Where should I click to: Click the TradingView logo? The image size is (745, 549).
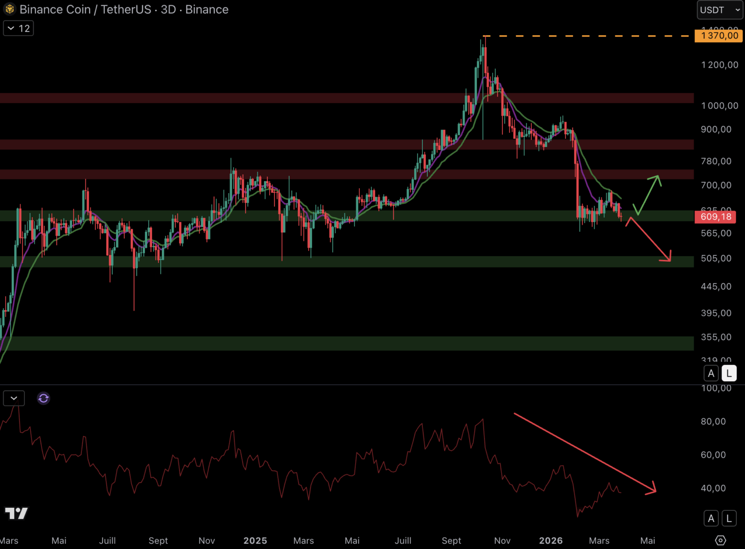point(16,513)
